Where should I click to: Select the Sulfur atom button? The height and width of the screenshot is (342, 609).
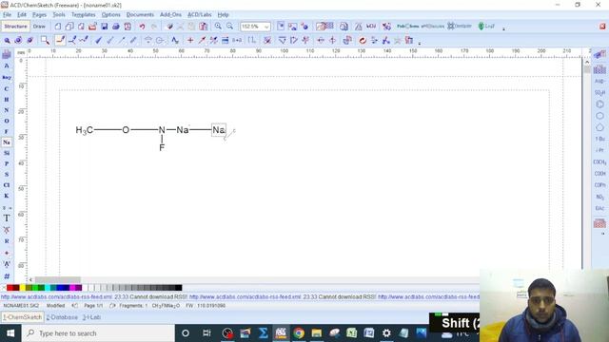7,175
